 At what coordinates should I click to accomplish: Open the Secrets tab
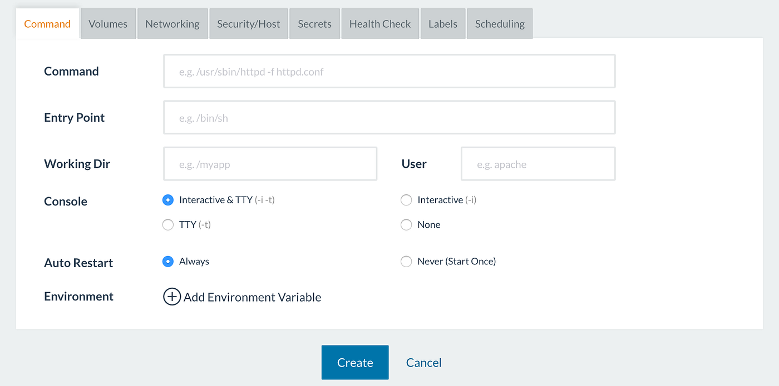[314, 23]
